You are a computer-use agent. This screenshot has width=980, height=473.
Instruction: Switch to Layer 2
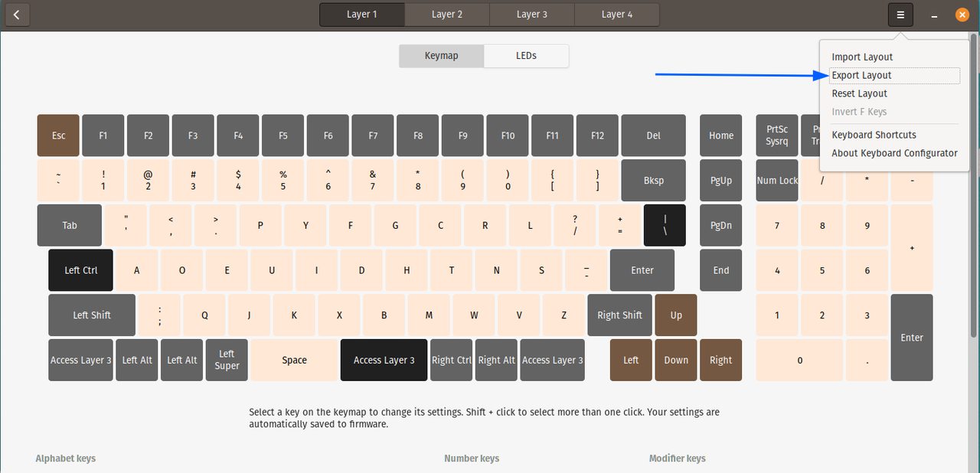coord(446,14)
